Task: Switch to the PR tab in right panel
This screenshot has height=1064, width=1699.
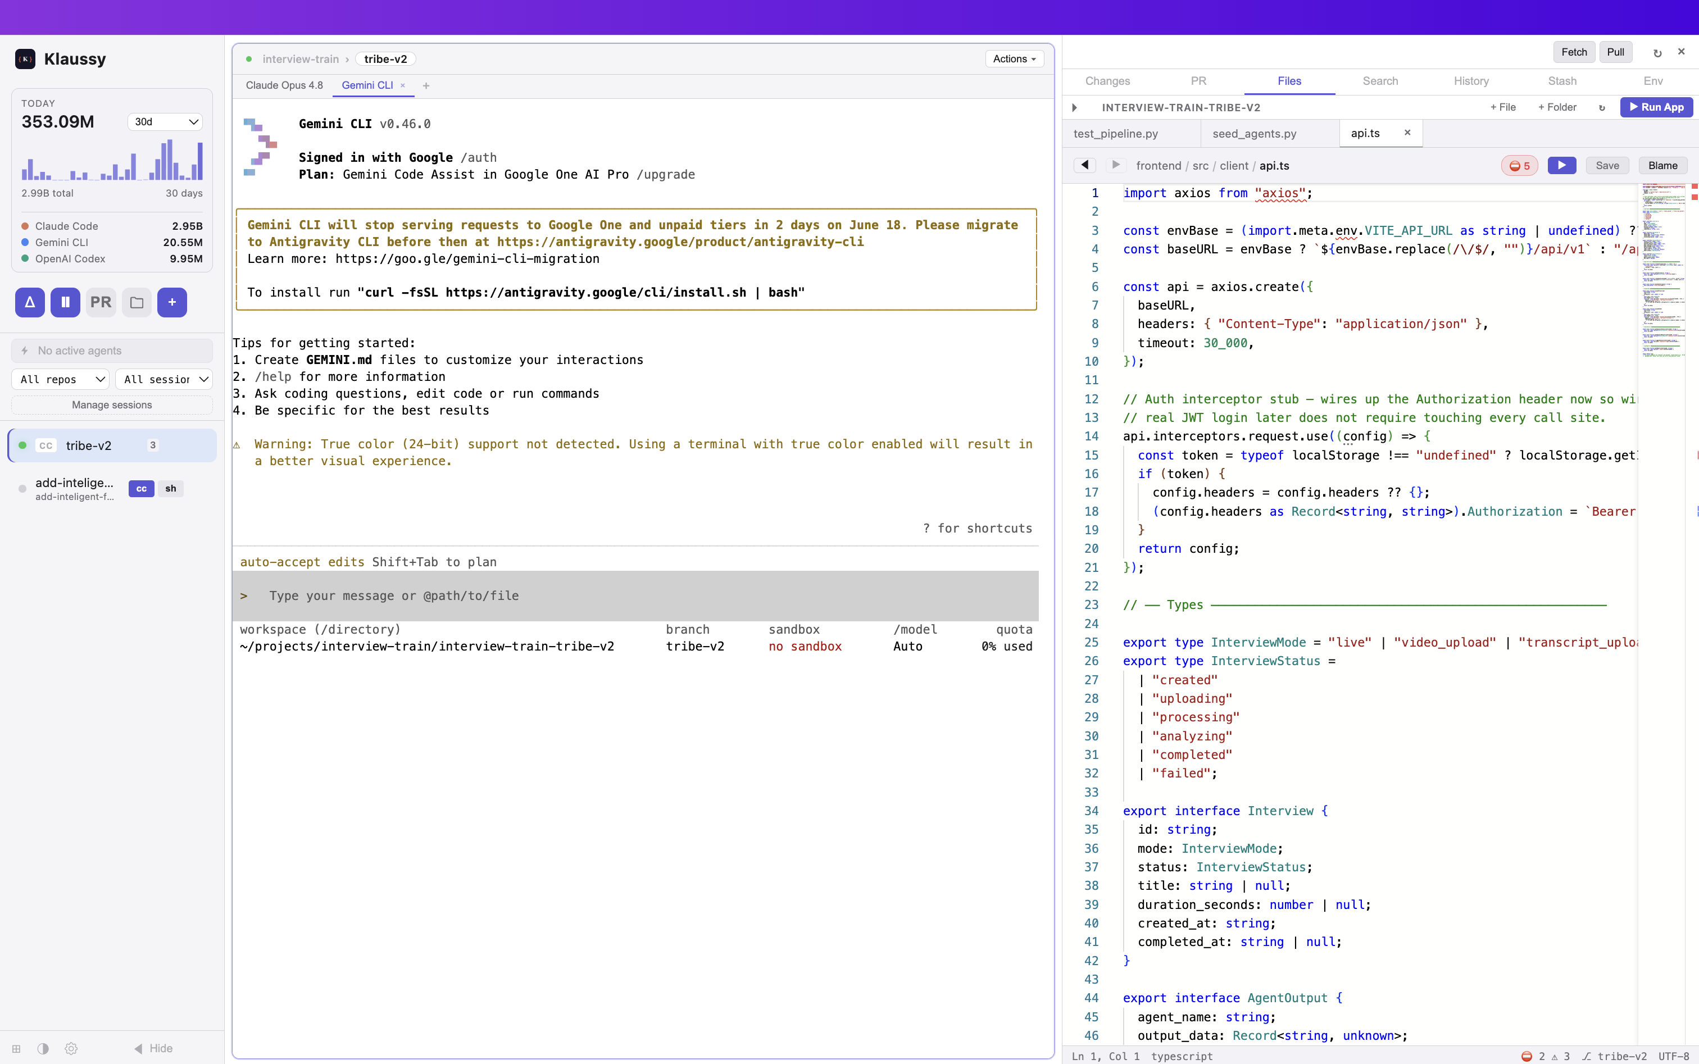Action: (x=1198, y=81)
